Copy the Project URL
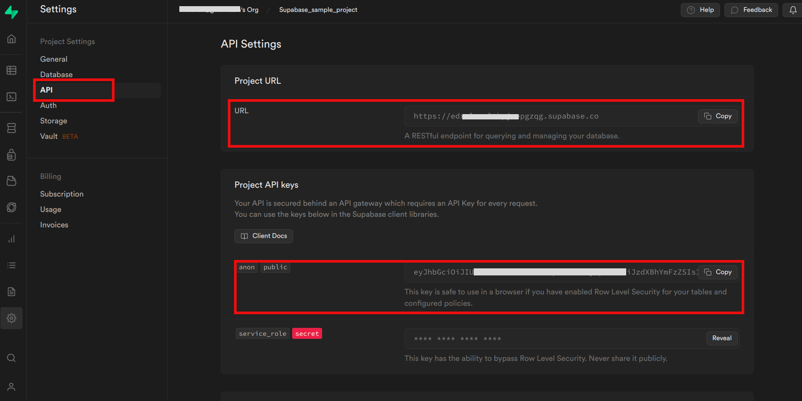 [x=718, y=116]
